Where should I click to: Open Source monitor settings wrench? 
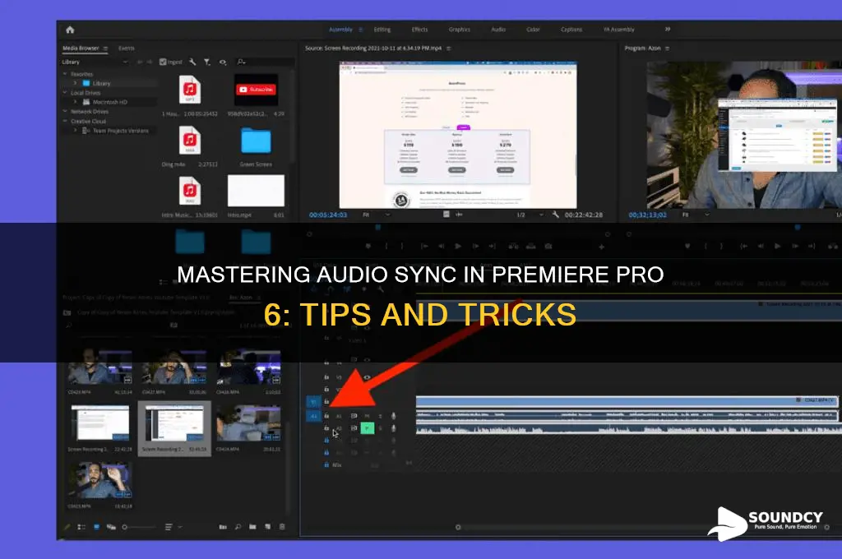click(555, 215)
